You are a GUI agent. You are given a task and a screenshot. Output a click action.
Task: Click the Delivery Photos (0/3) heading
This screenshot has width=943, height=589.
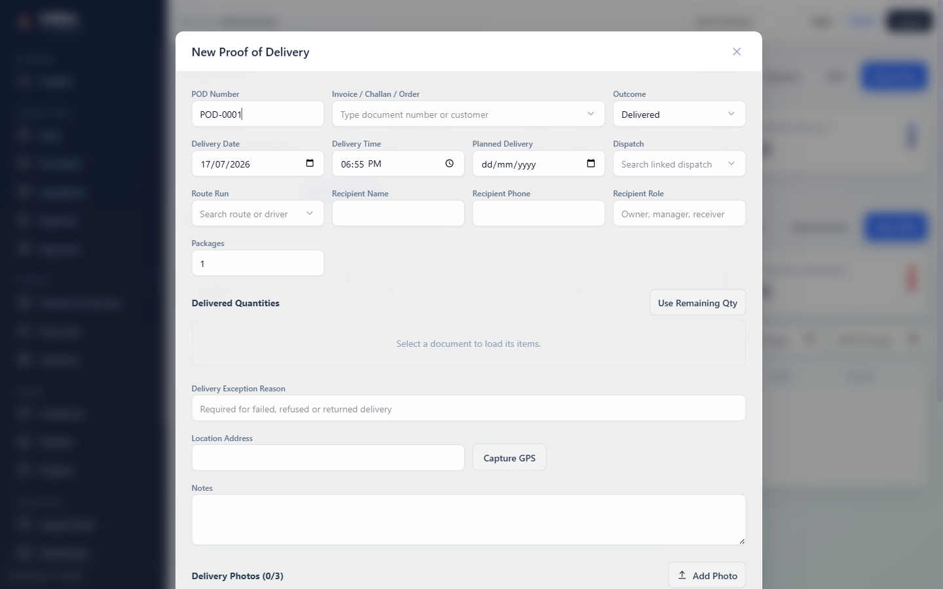tap(238, 576)
